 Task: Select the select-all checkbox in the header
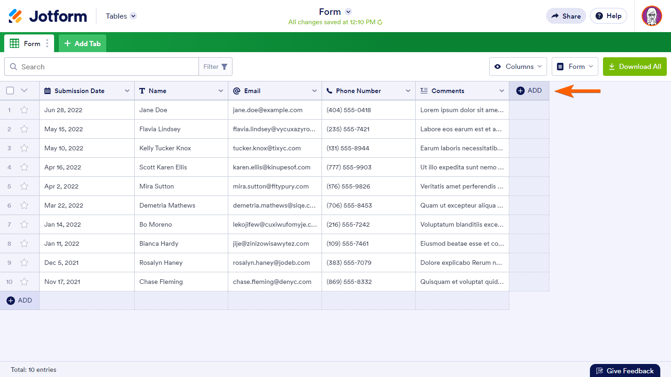click(x=10, y=90)
